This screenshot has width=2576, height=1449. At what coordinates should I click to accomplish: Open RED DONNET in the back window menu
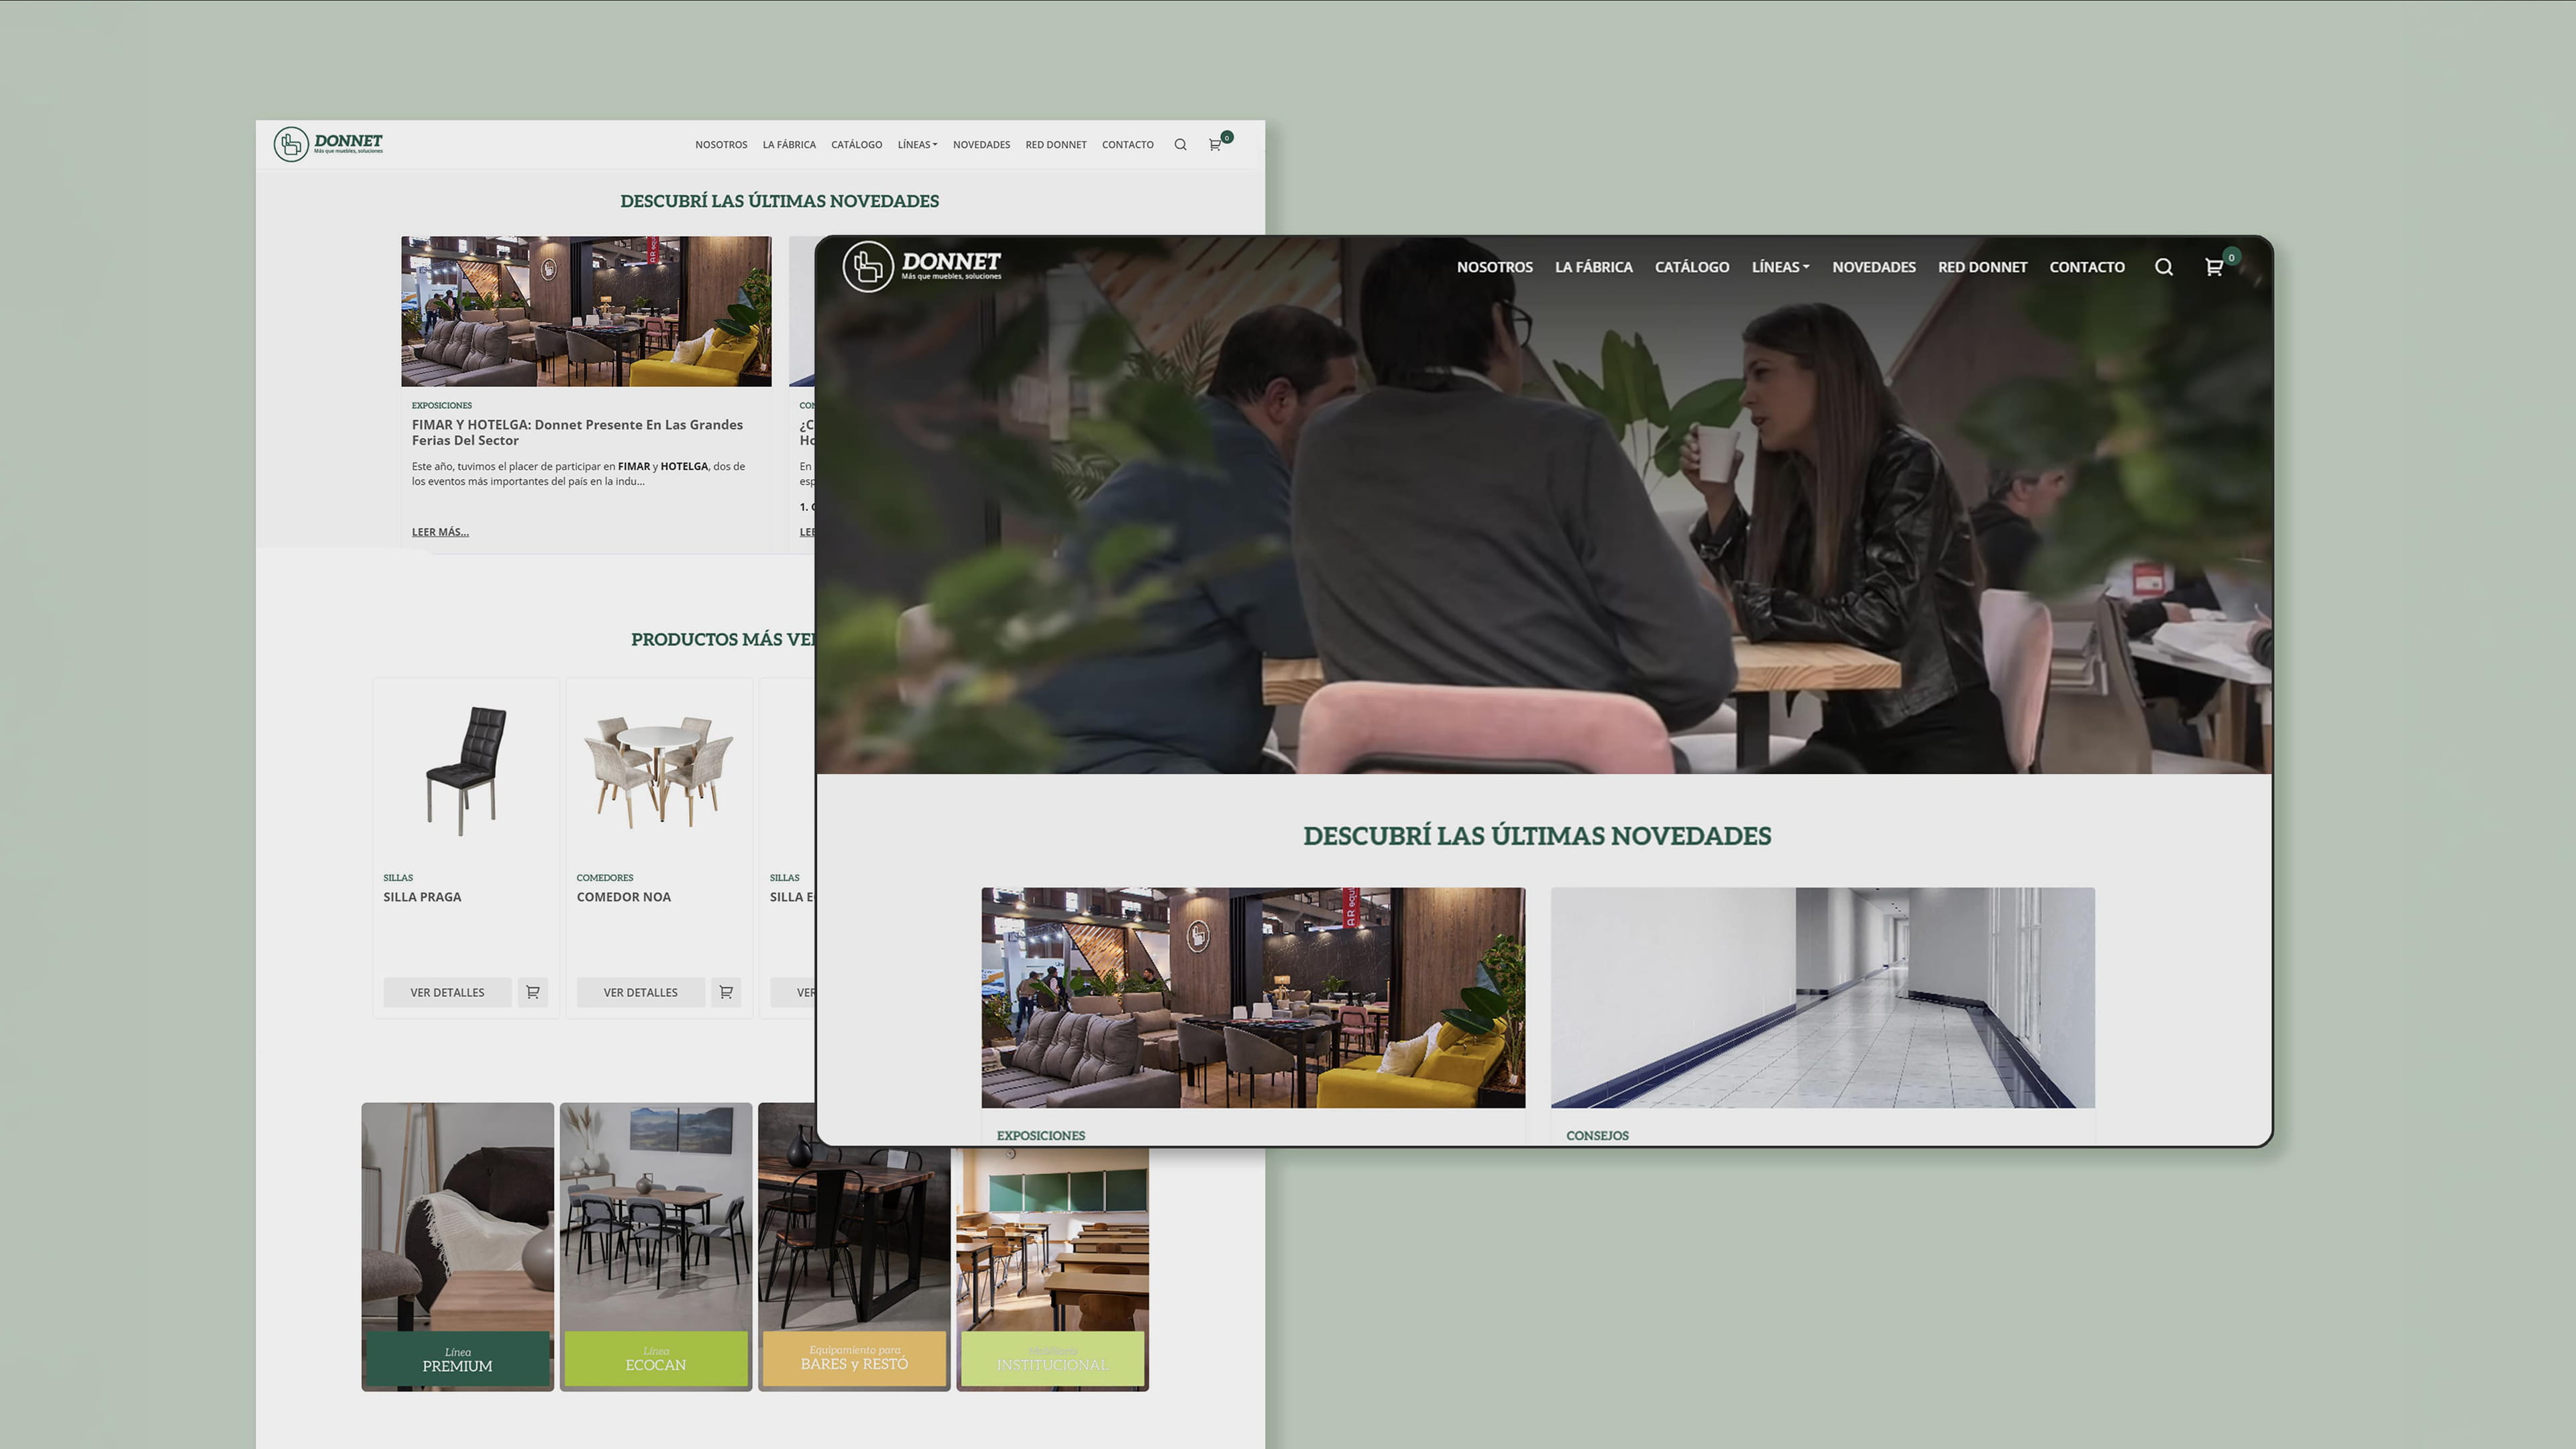[x=1055, y=145]
